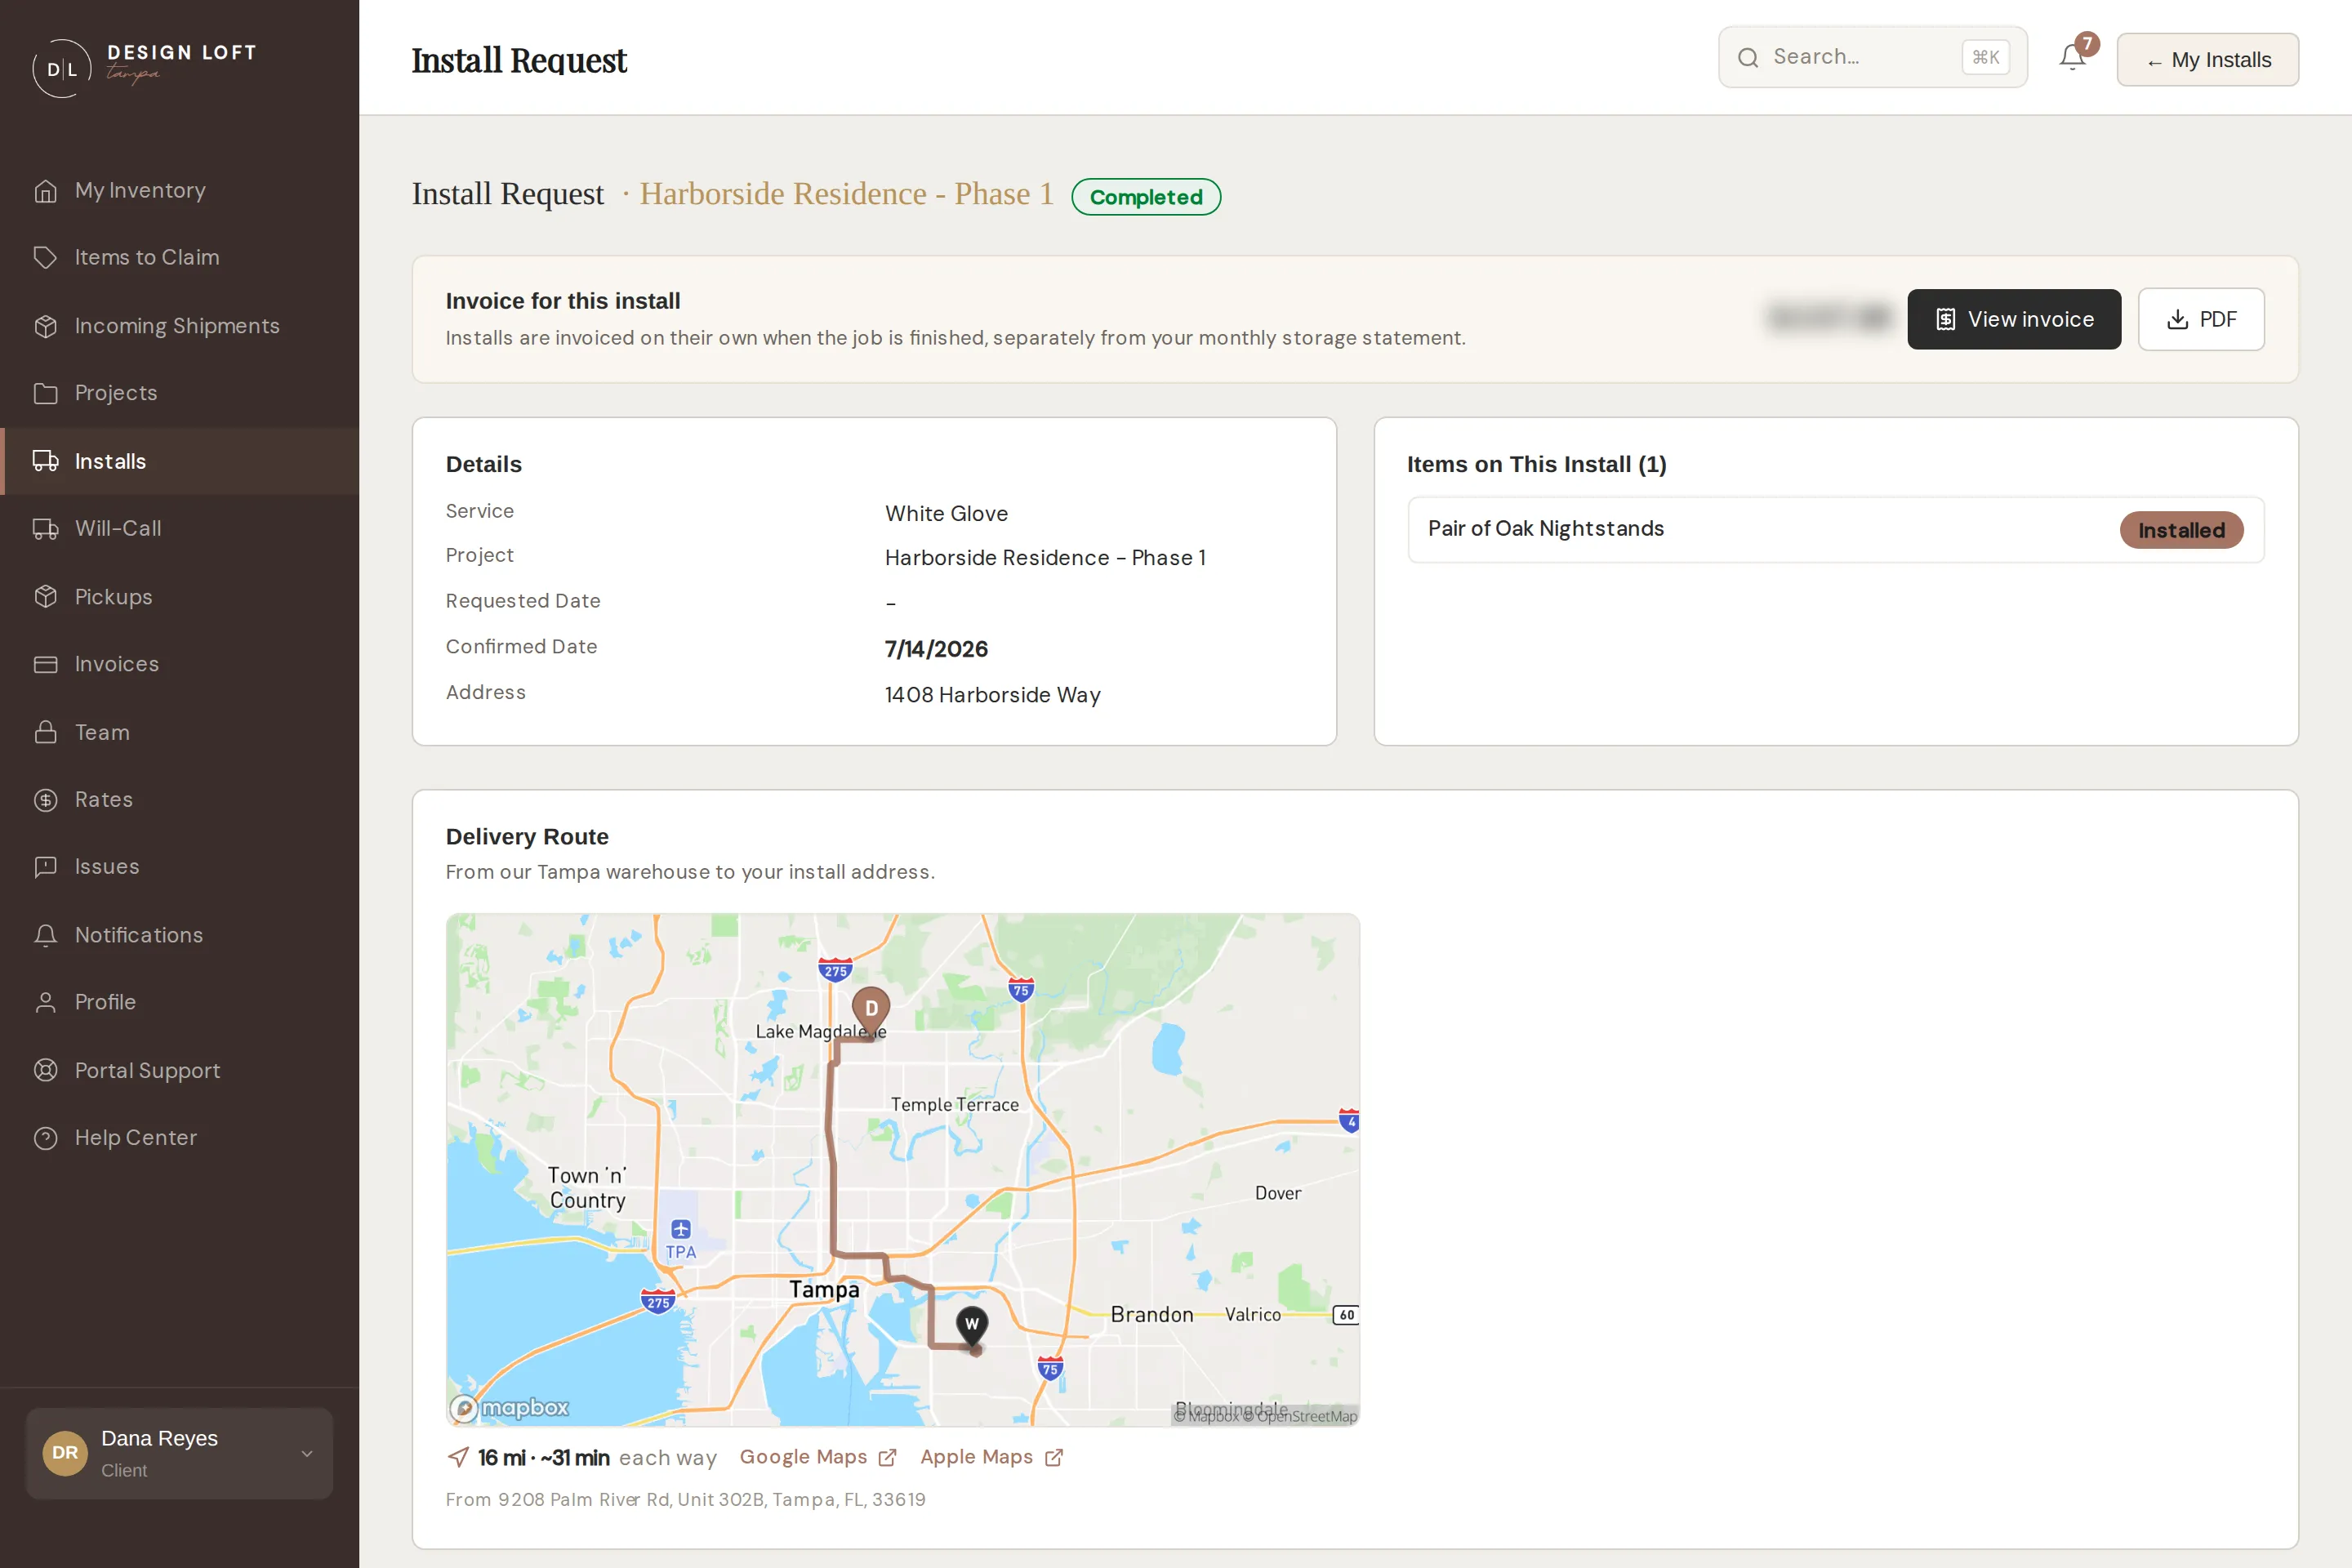2352x1568 pixels.
Task: Click the Incoming Shipments box icon
Action: 46,326
